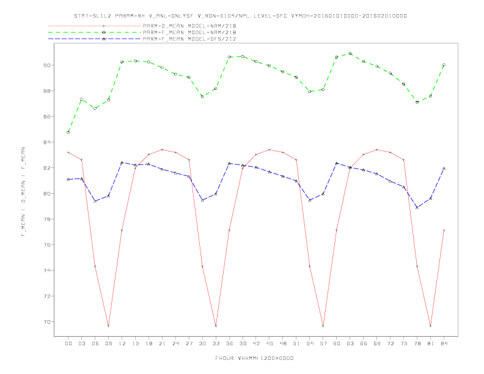Image resolution: width=484 pixels, height=374 pixels.
Task: Click x-axis tick label 57
Action: 323,343
